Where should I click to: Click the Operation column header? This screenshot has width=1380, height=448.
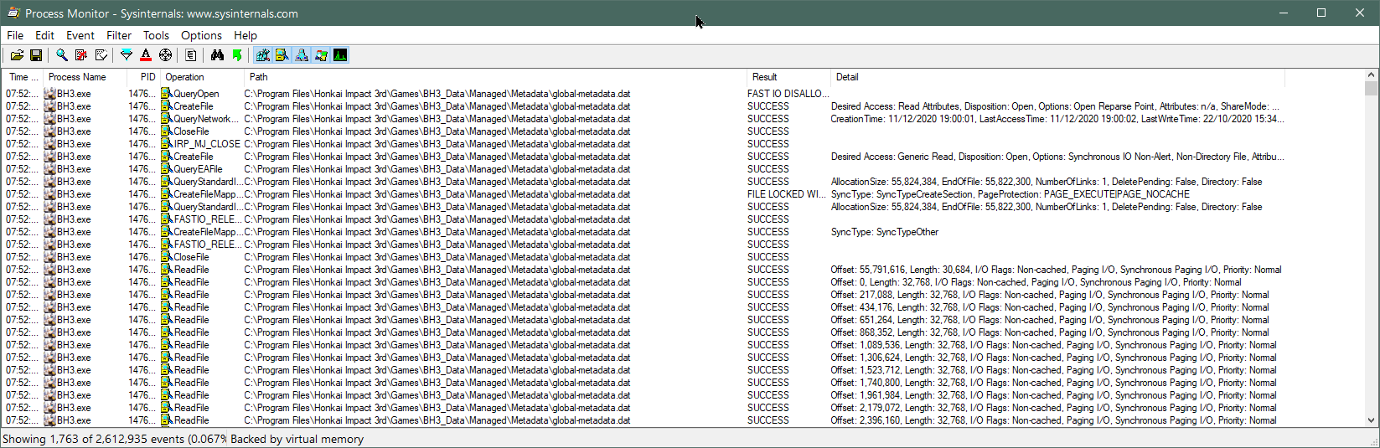point(202,77)
